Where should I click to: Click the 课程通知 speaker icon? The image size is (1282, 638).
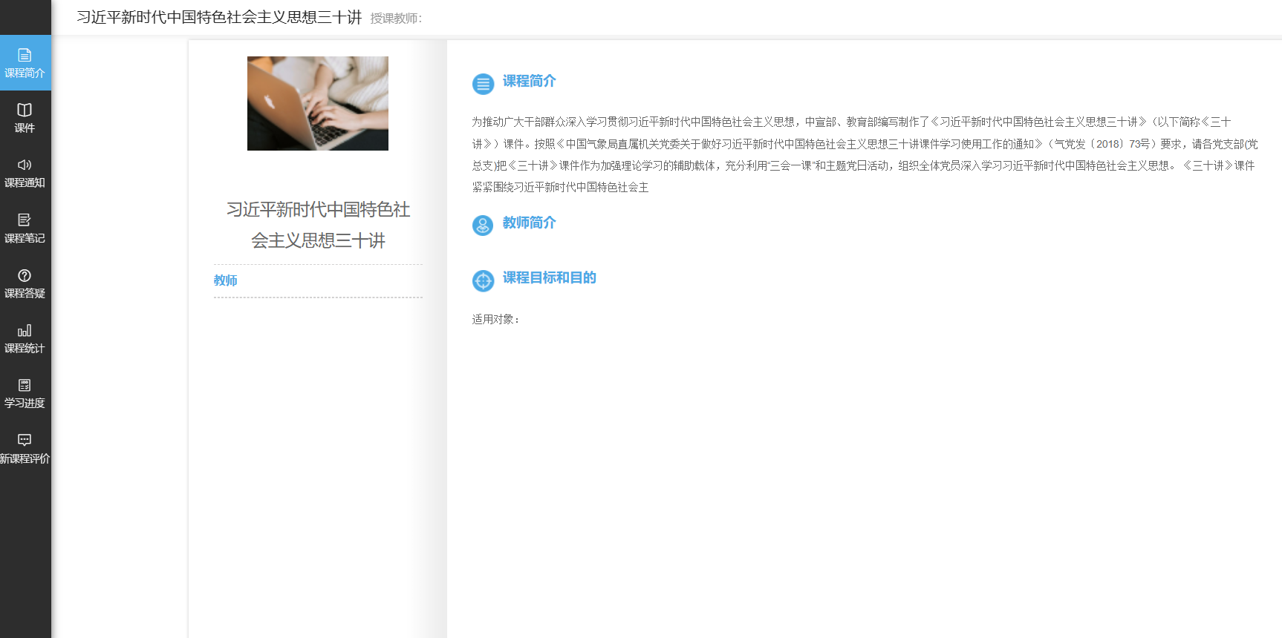(25, 165)
